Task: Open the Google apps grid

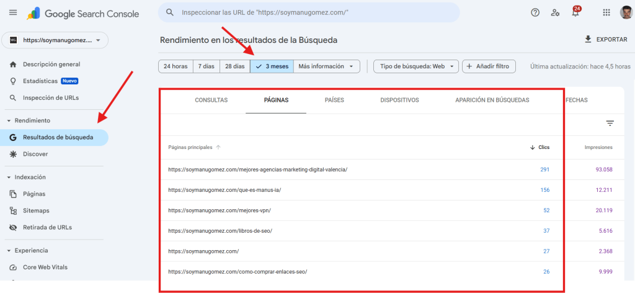Action: [x=606, y=12]
